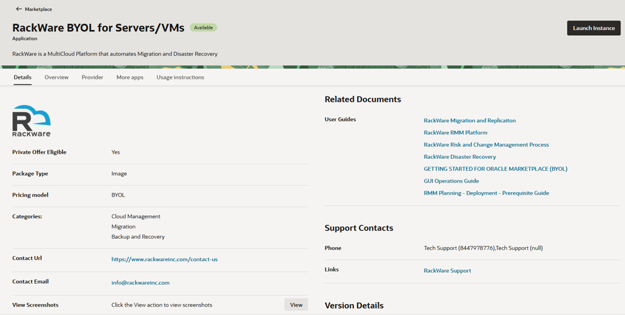Open the rackwareinc.com contact-us URL
Screen dimensions: 625x315
(165, 259)
